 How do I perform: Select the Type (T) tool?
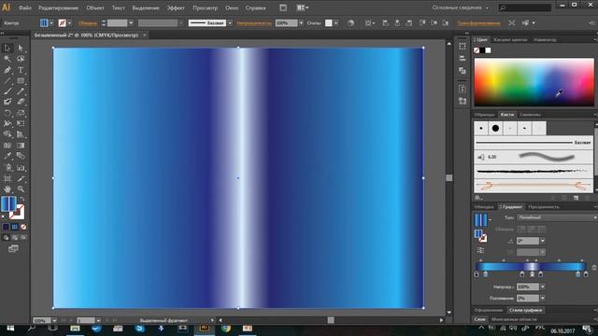(21, 70)
